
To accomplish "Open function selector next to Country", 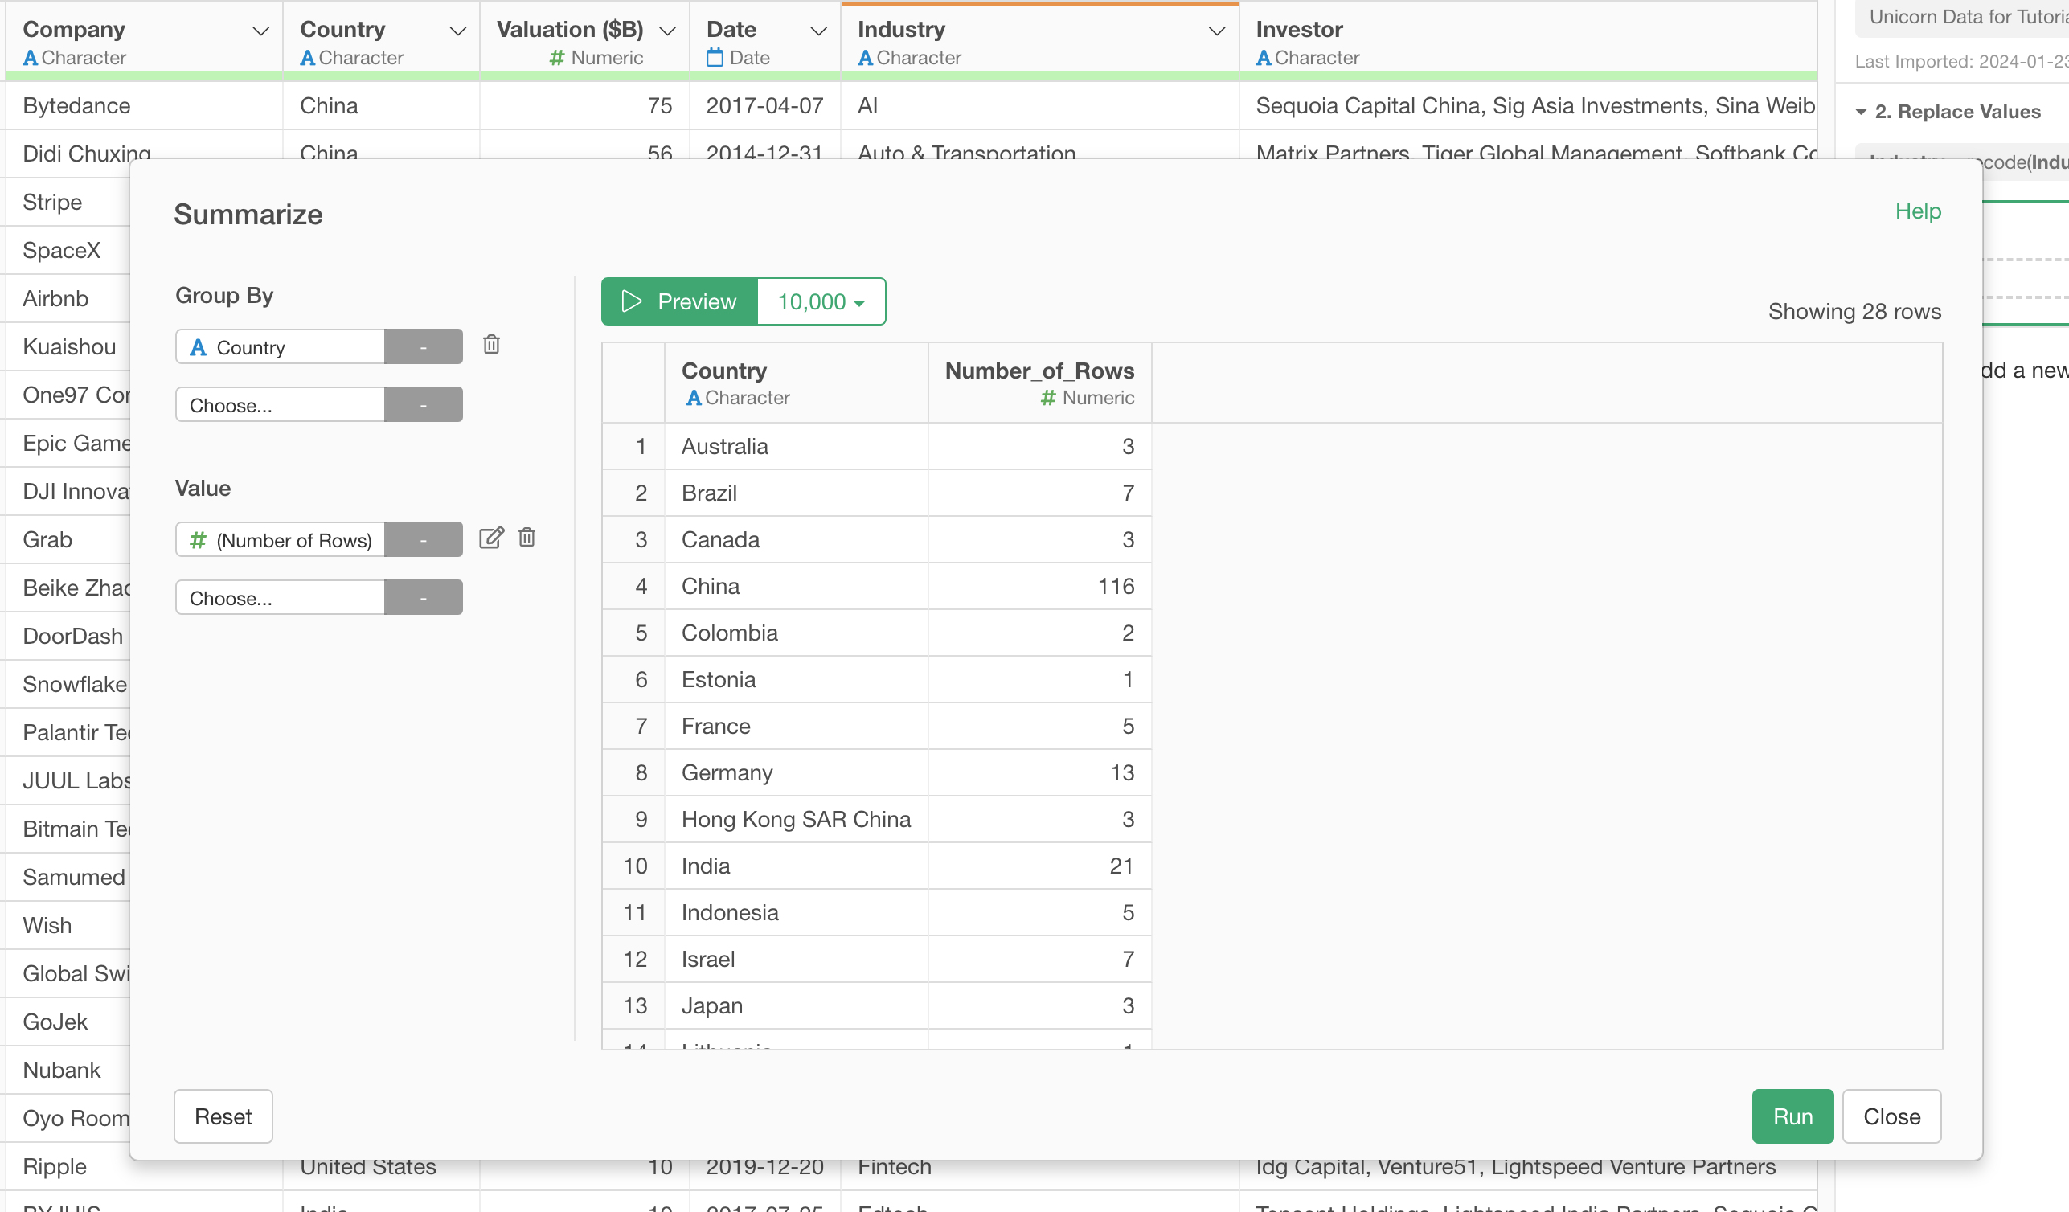I will tap(423, 347).
